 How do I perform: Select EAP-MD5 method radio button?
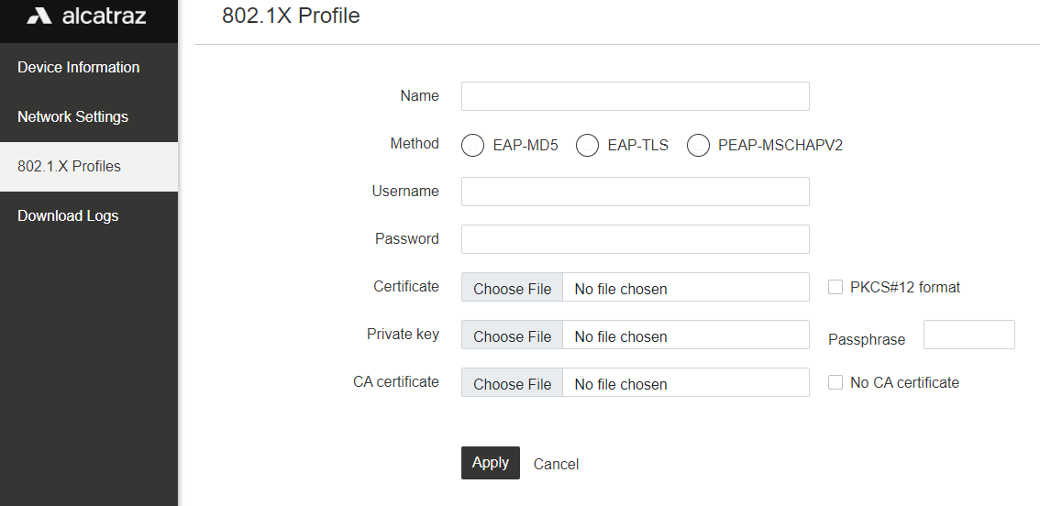click(472, 145)
